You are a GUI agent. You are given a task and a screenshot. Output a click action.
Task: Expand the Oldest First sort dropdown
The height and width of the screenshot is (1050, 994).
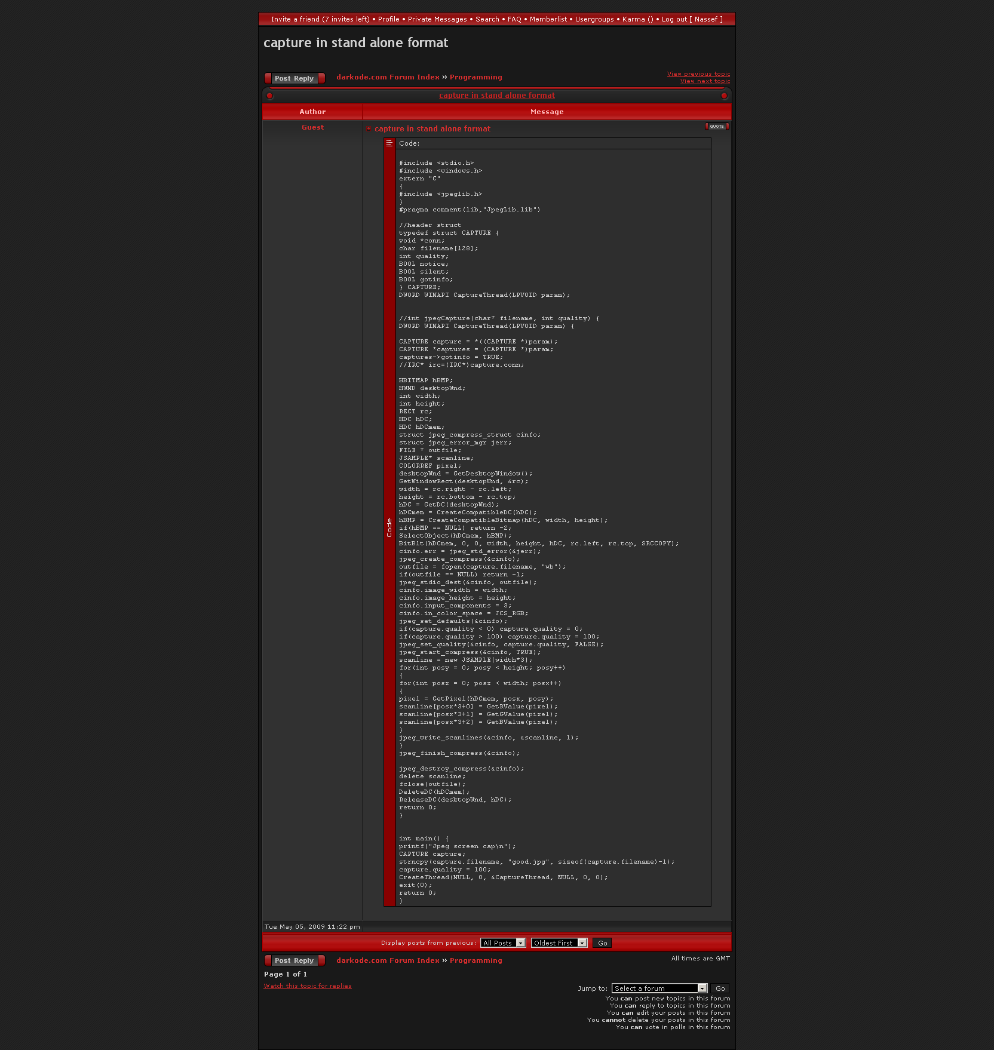[x=559, y=943]
